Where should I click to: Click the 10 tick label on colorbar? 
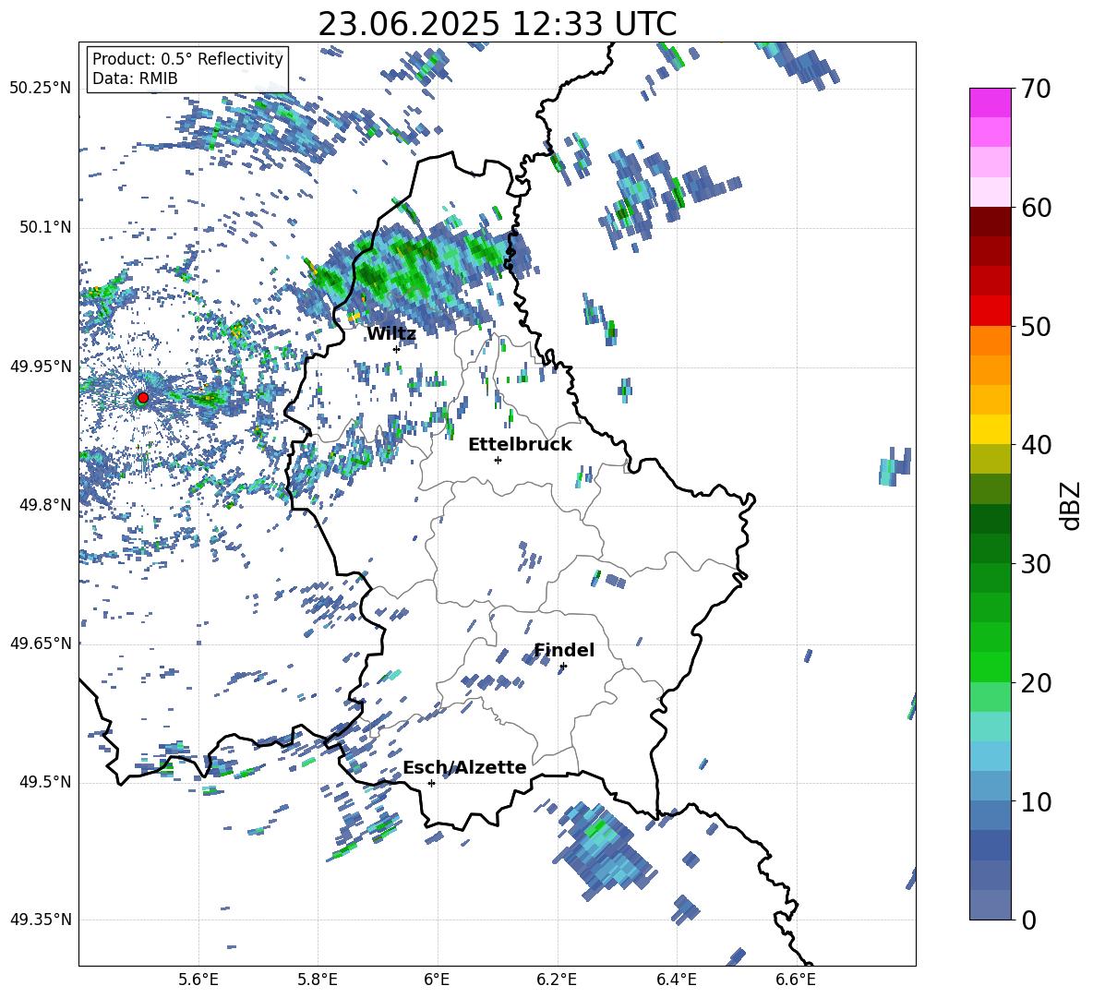[1036, 801]
